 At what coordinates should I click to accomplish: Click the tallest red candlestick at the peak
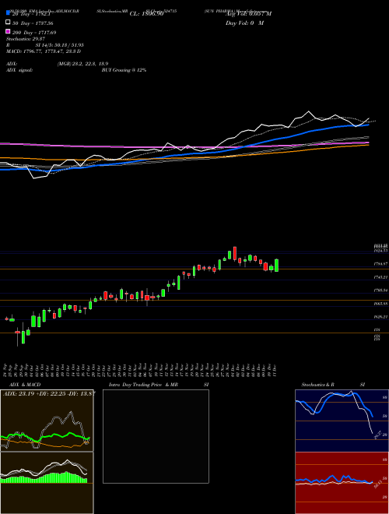(235, 253)
